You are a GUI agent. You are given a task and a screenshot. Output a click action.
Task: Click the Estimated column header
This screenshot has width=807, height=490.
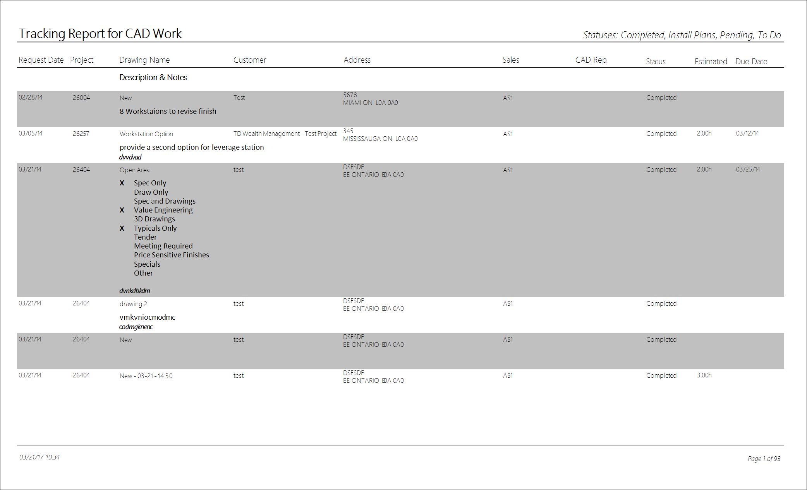[711, 62]
